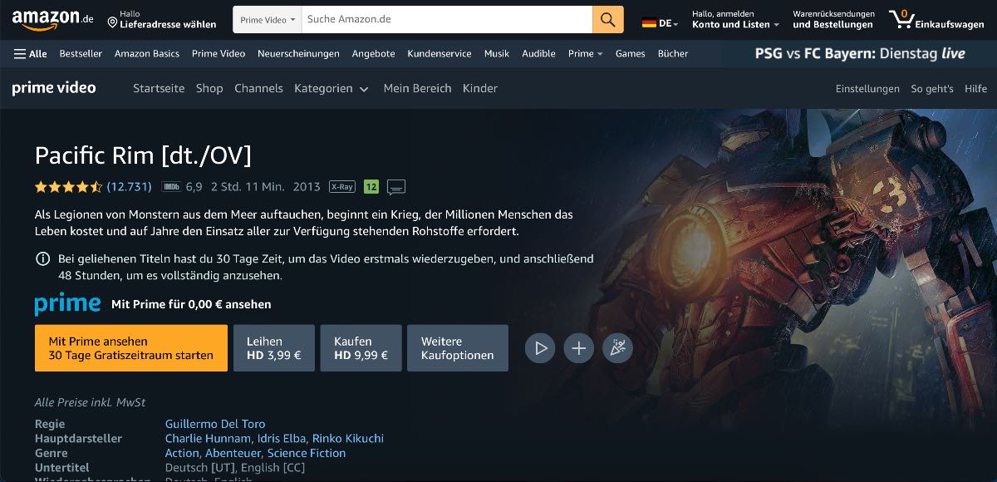This screenshot has width=997, height=482.
Task: Open Prime Video in top navigation bar
Action: 219,53
